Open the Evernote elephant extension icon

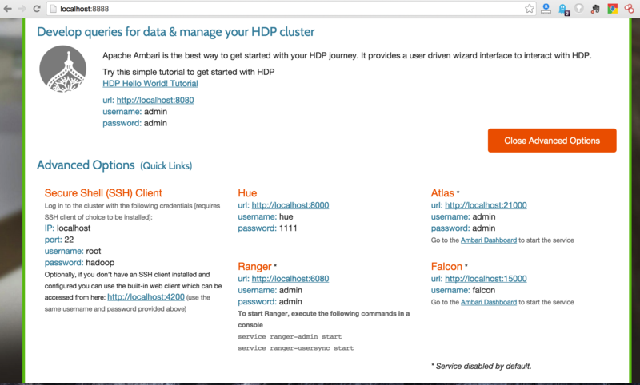tap(595, 9)
